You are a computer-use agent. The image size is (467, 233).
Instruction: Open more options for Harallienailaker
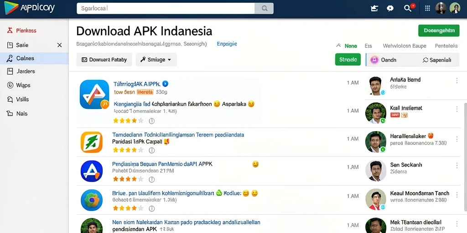(457, 139)
